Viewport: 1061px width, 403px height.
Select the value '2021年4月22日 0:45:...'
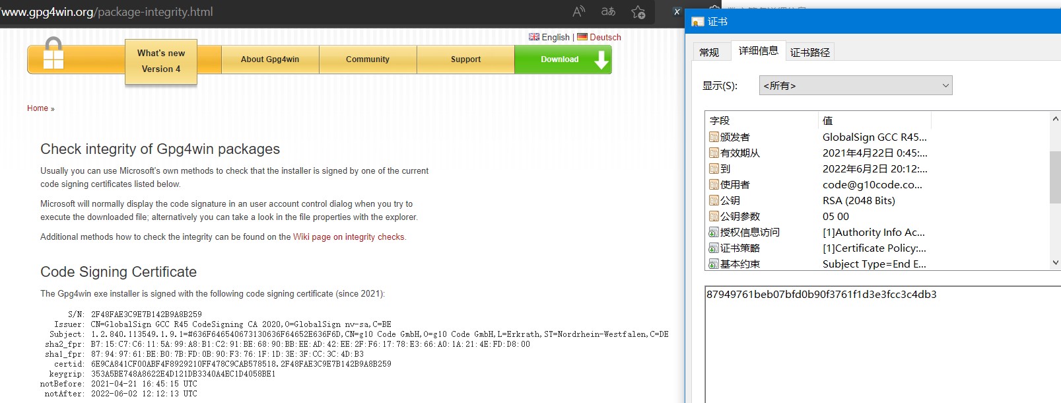point(874,153)
